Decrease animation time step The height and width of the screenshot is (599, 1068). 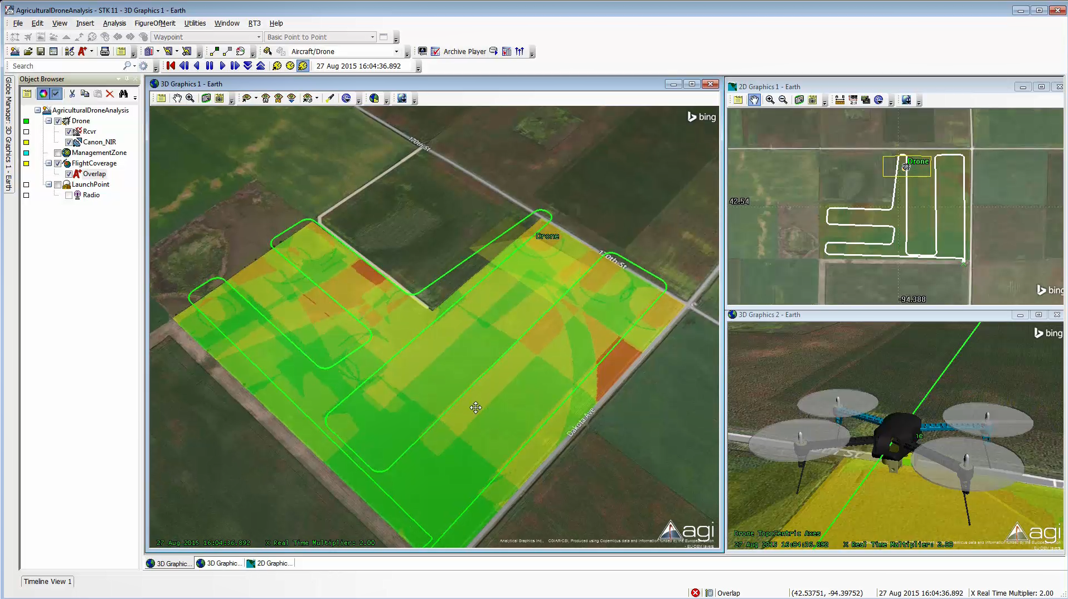click(x=247, y=66)
